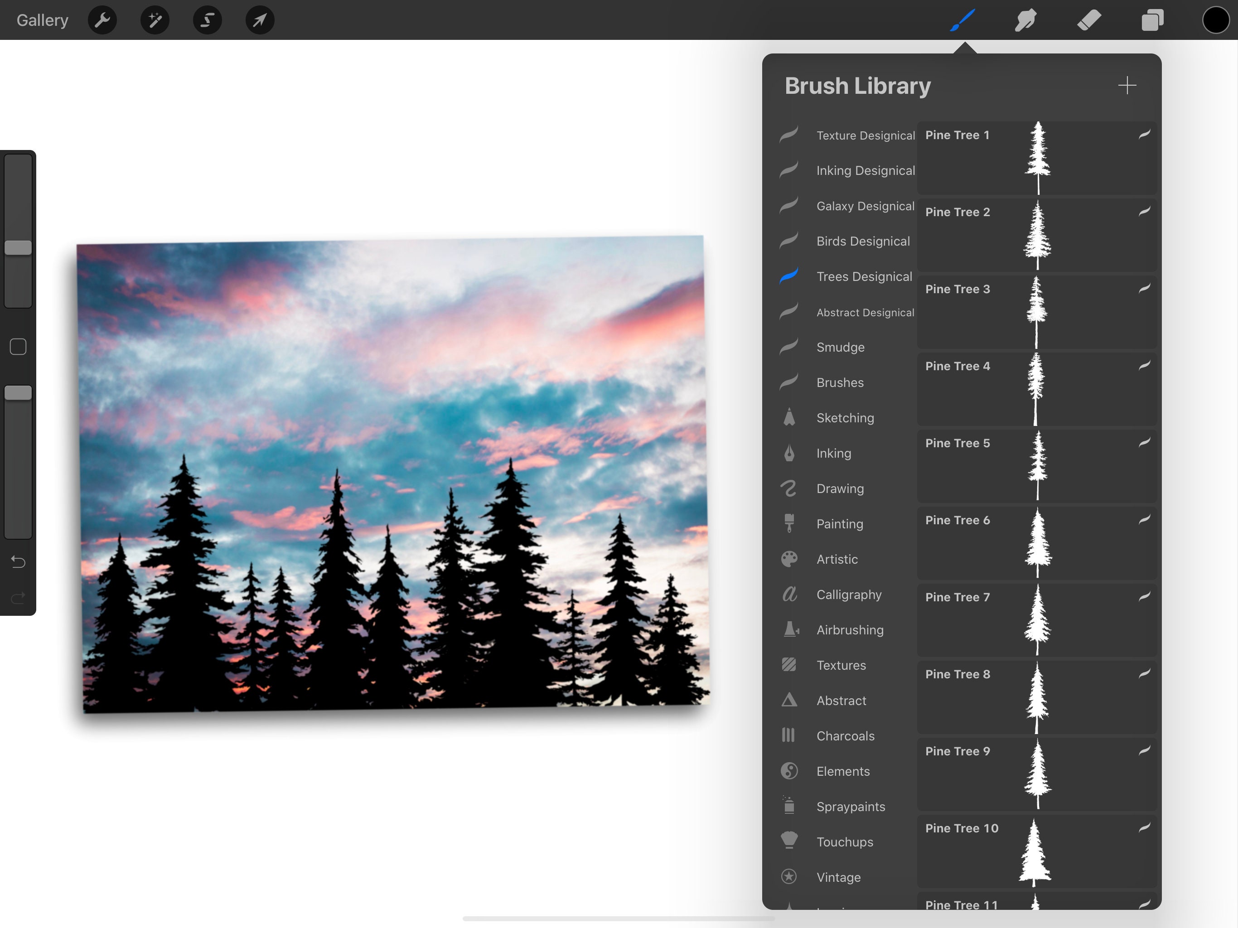Return to the Gallery
This screenshot has height=928, width=1238.
point(42,19)
